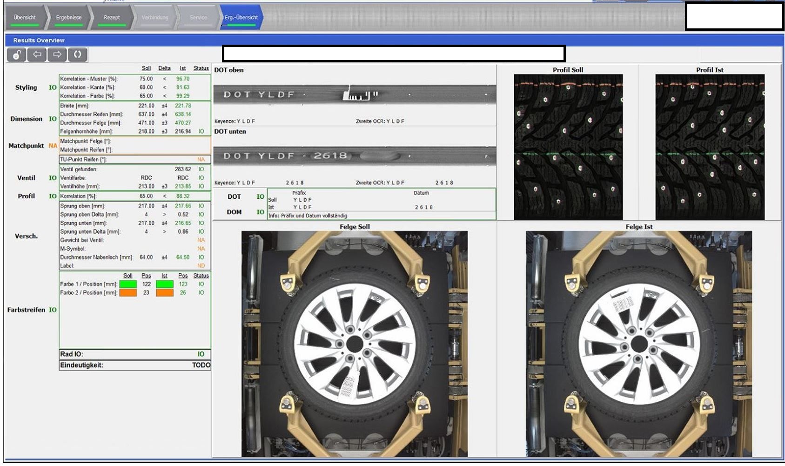785x466 pixels.
Task: Click the Farbe 2 Soll orange swatch
Action: pos(128,293)
